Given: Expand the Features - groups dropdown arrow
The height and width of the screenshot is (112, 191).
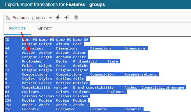Looking at the screenshot, I should coord(50,18).
